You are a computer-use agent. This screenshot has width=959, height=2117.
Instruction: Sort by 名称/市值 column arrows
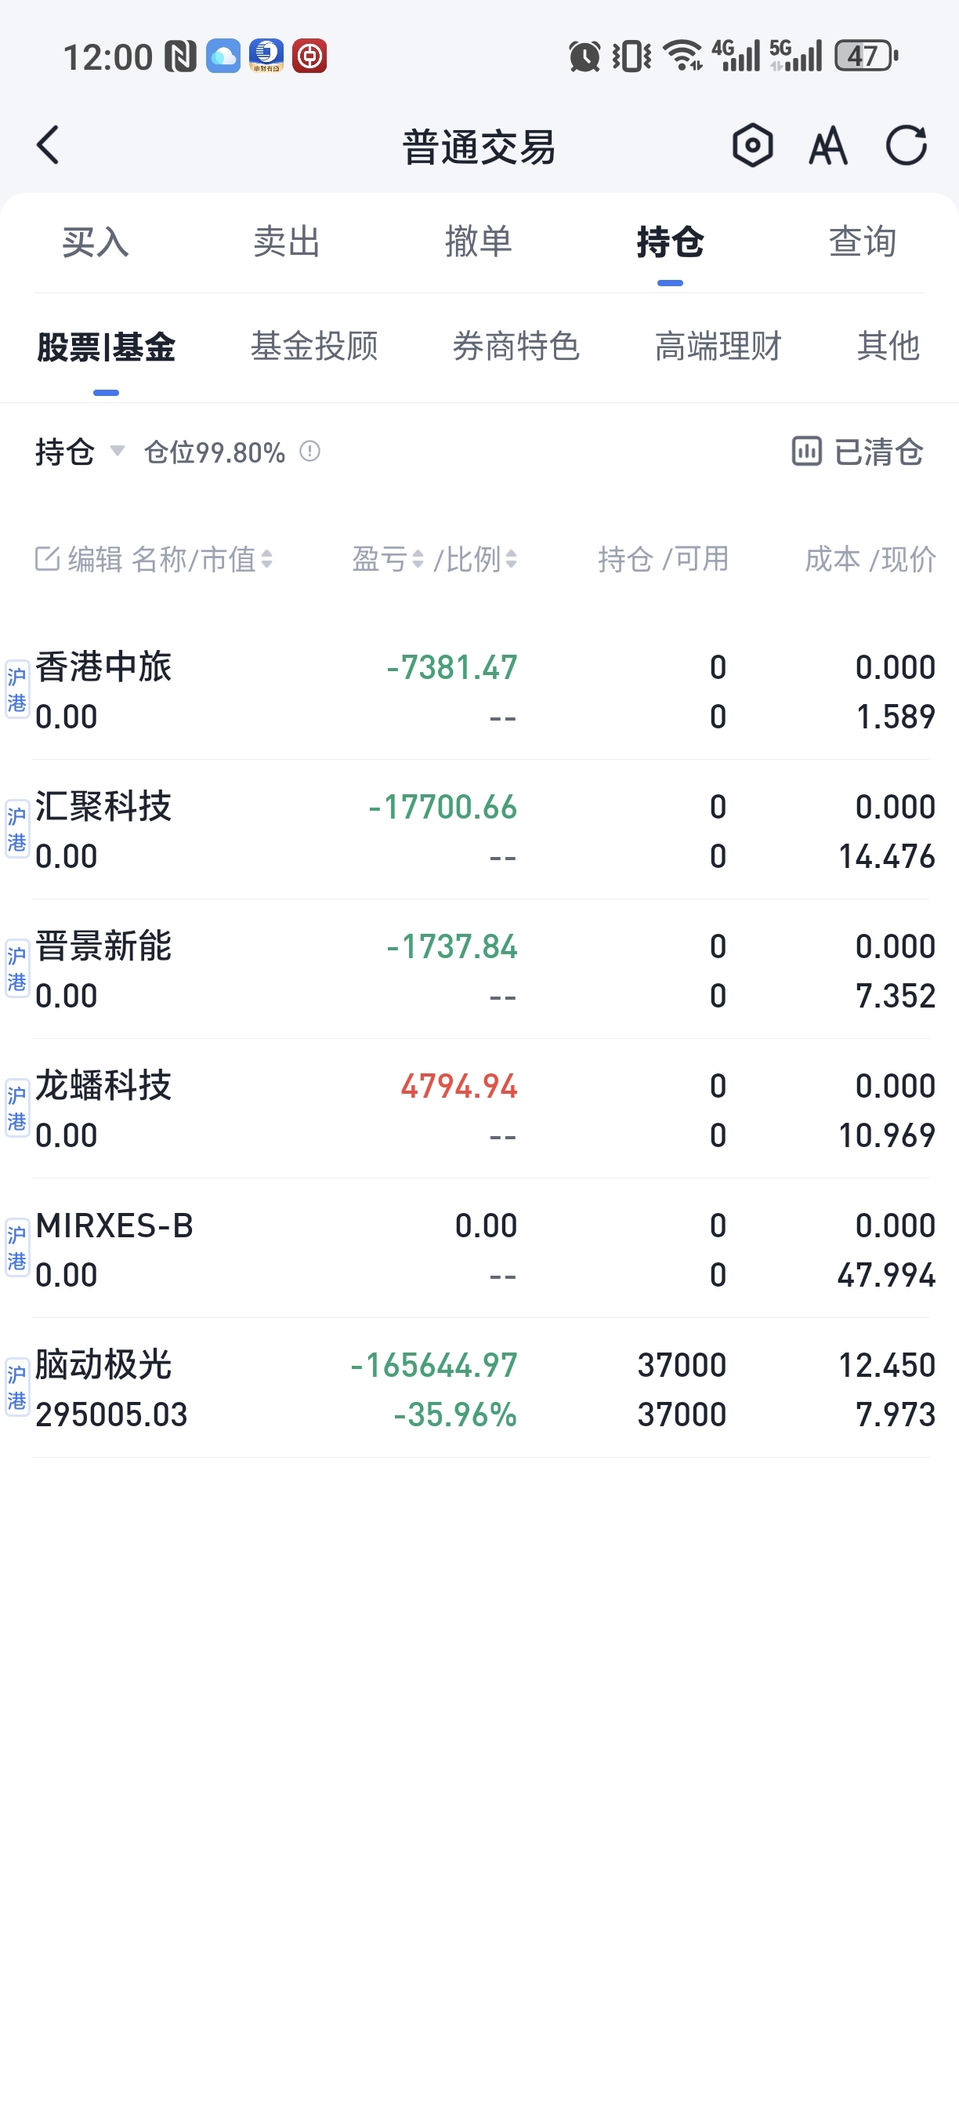266,560
